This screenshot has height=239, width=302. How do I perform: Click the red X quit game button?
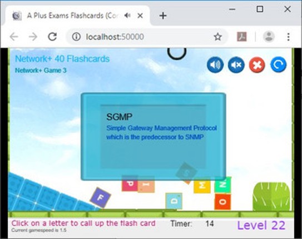tap(257, 64)
